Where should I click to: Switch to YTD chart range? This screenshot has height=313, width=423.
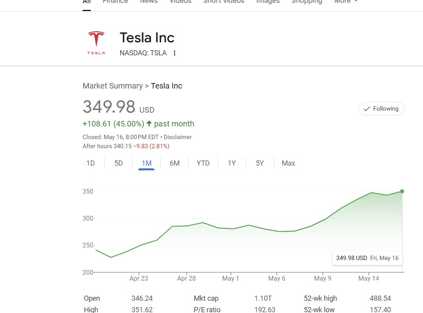tap(203, 163)
